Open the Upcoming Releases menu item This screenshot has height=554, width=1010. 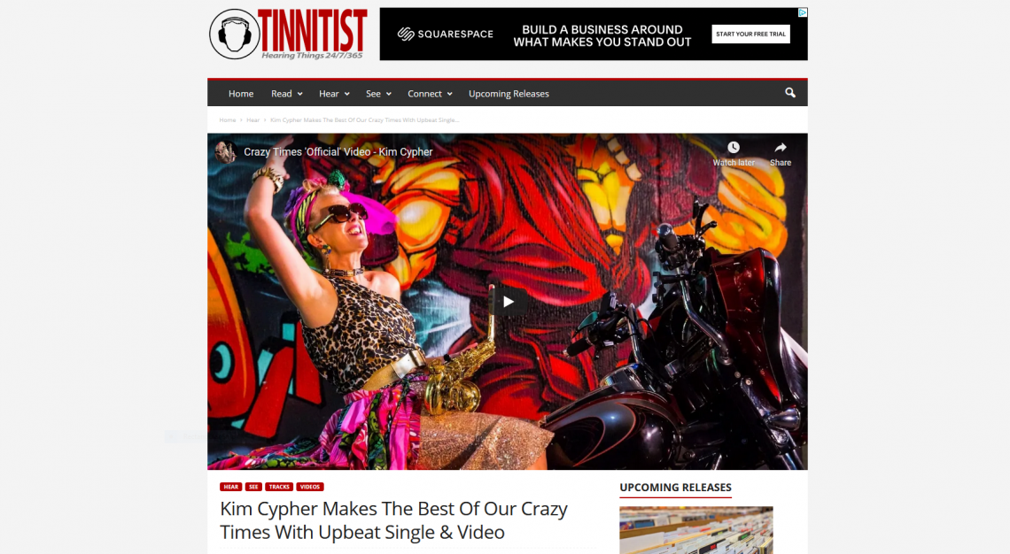pyautogui.click(x=509, y=94)
